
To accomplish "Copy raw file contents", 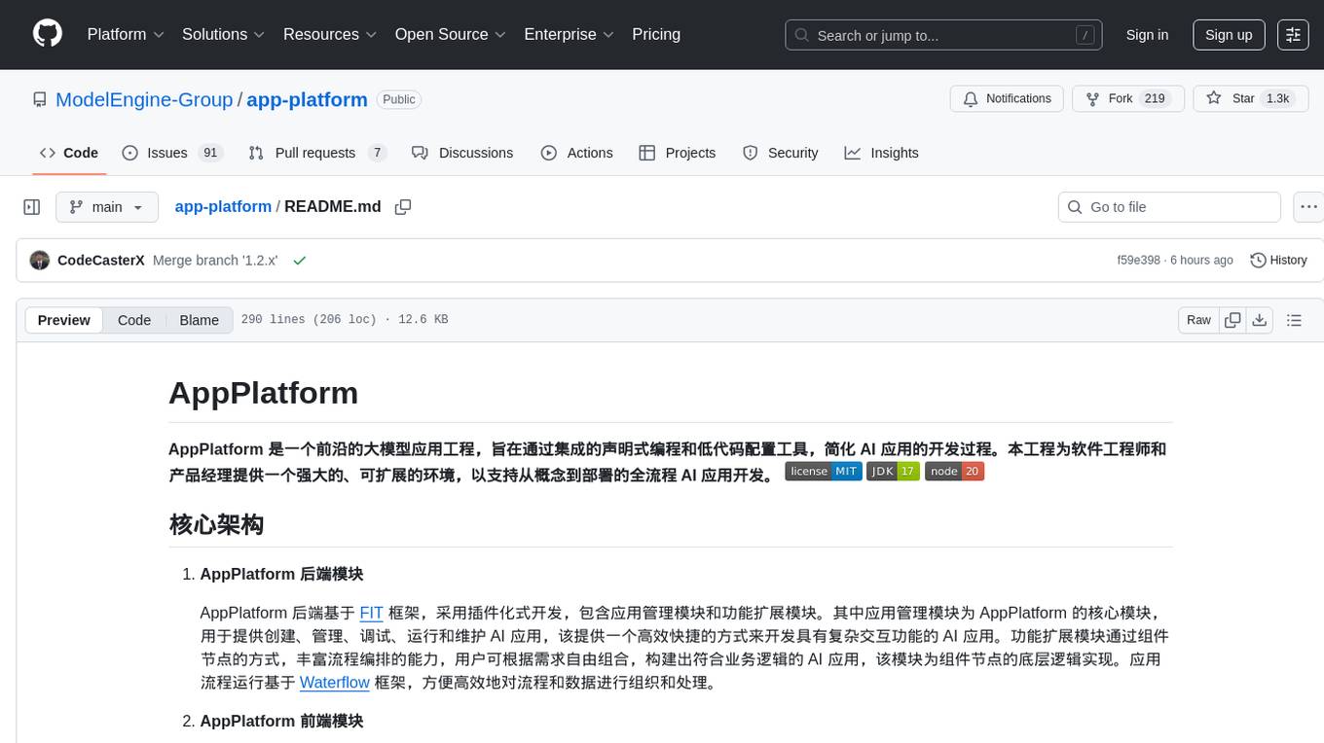I will [x=1232, y=320].
